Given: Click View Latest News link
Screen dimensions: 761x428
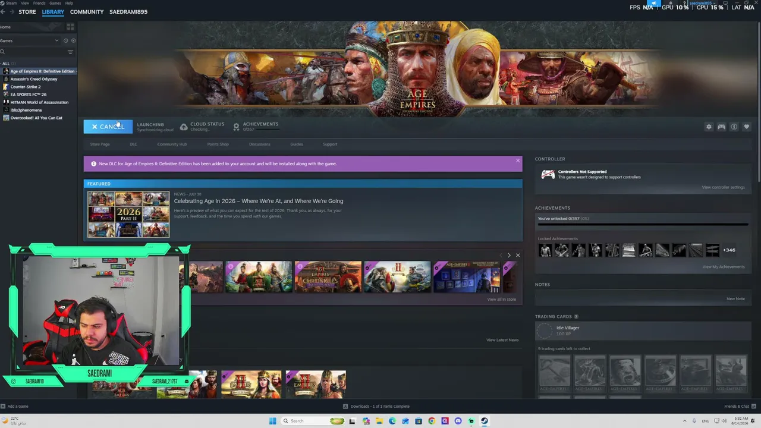Looking at the screenshot, I should click(502, 340).
